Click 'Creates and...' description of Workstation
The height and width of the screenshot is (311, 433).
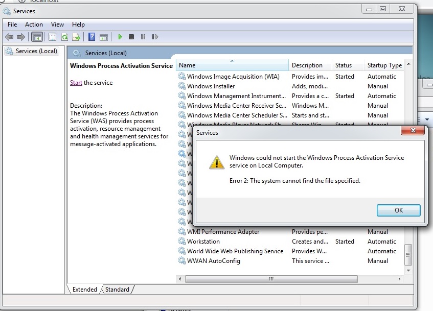point(310,241)
